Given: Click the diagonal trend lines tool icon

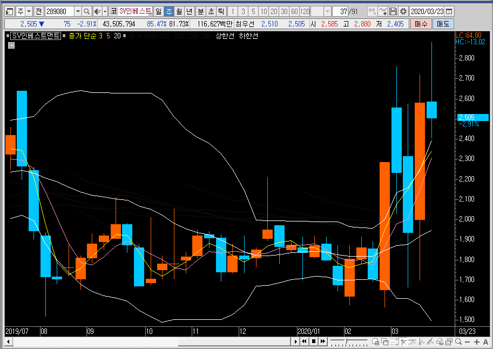Looking at the screenshot, I should point(430,341).
